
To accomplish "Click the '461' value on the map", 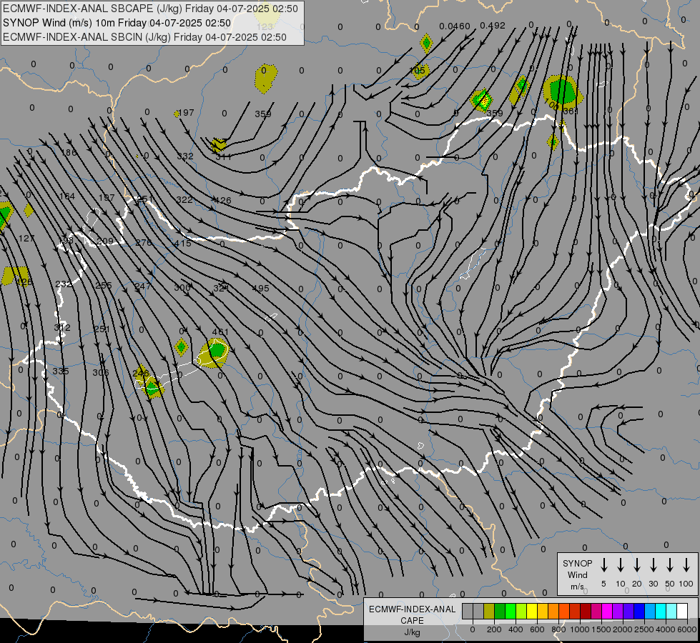I will [x=220, y=332].
